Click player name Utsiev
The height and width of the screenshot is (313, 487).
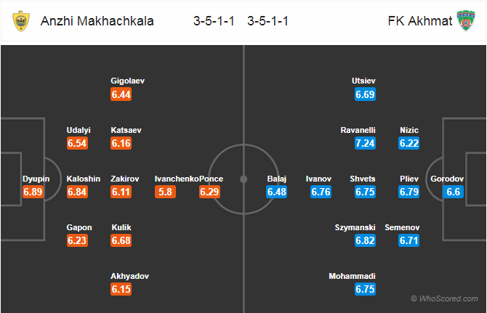(363, 81)
